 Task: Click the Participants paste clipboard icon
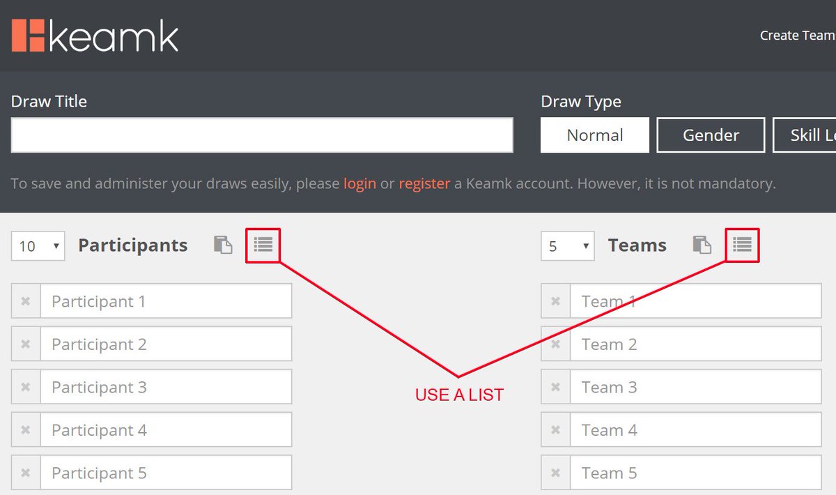pyautogui.click(x=223, y=245)
